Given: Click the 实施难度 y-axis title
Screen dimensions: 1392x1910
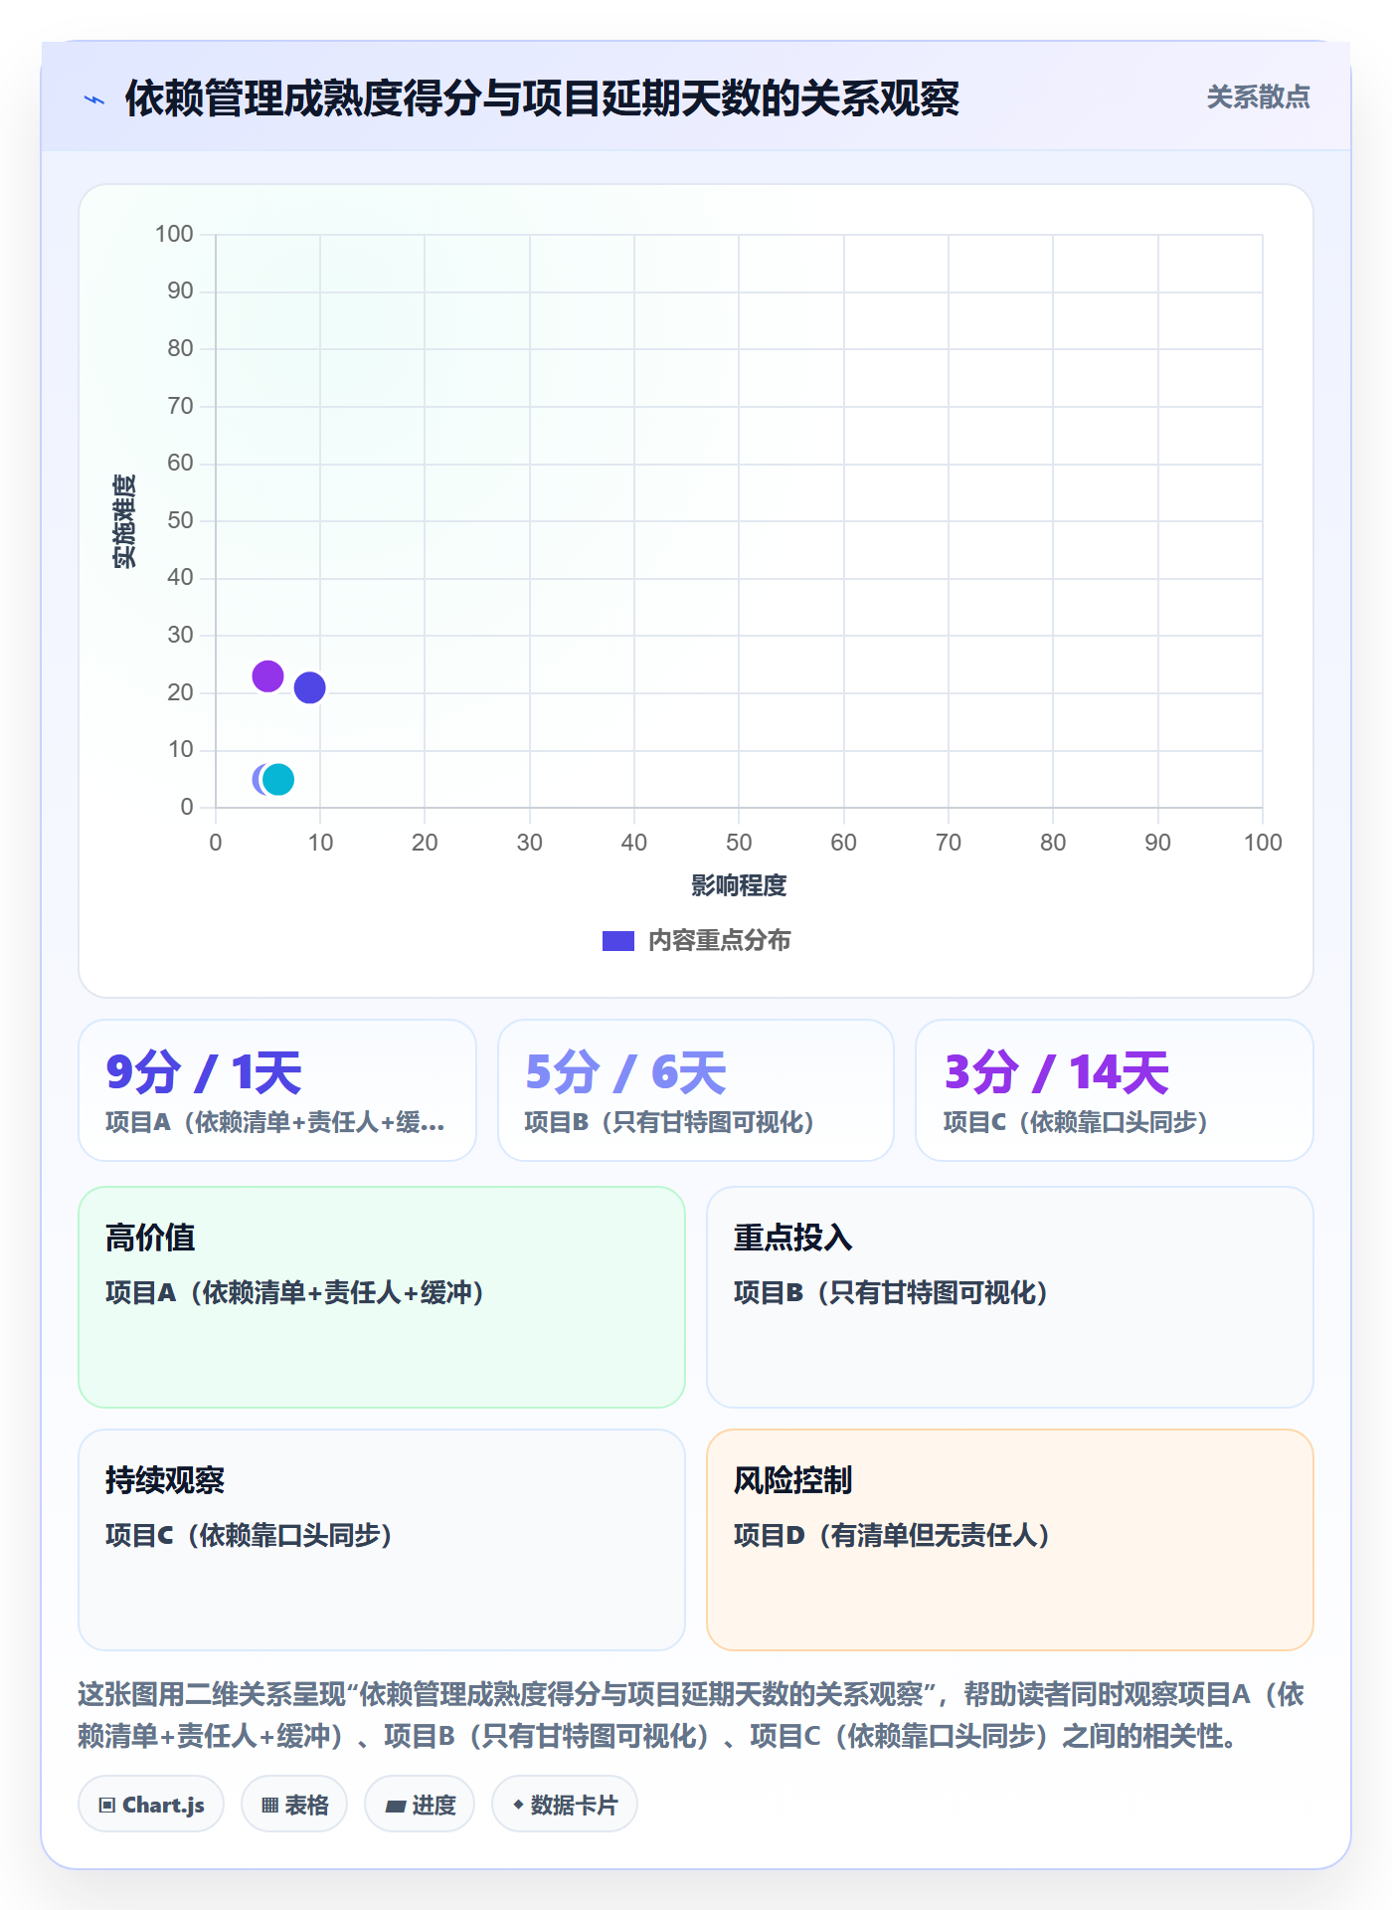Looking at the screenshot, I should coord(124,521).
